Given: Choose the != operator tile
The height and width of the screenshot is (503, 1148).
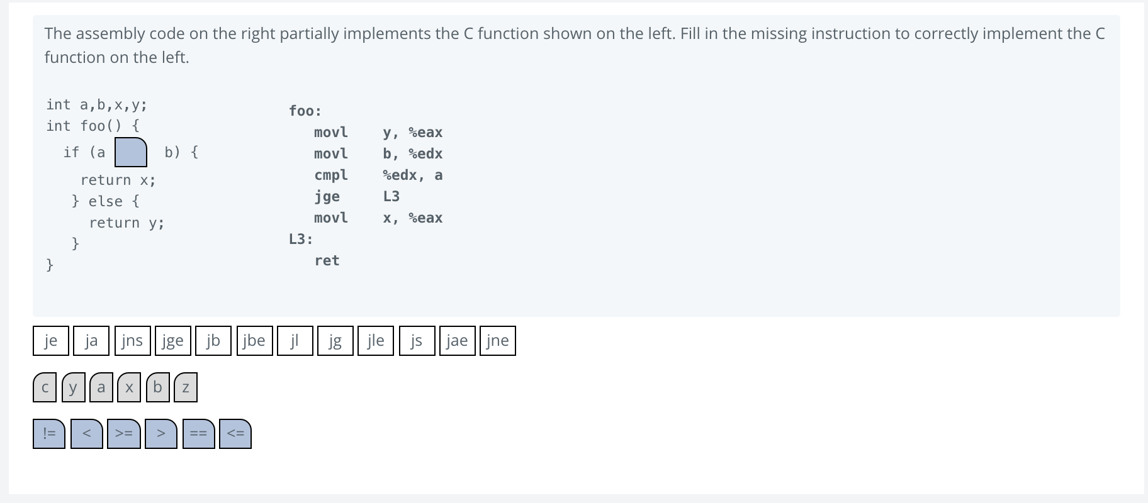Looking at the screenshot, I should click(x=48, y=433).
